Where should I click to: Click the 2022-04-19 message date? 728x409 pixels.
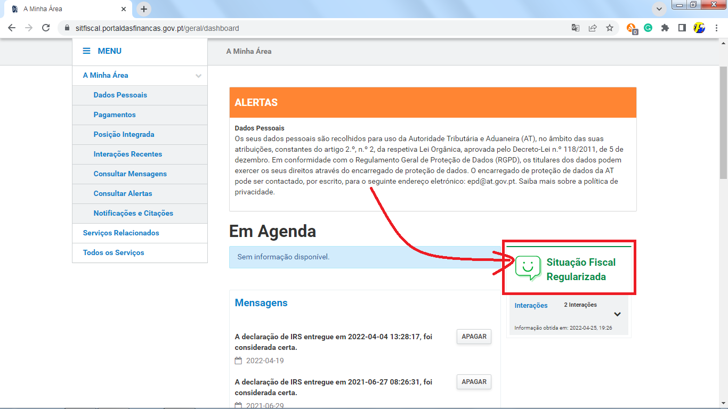(265, 361)
